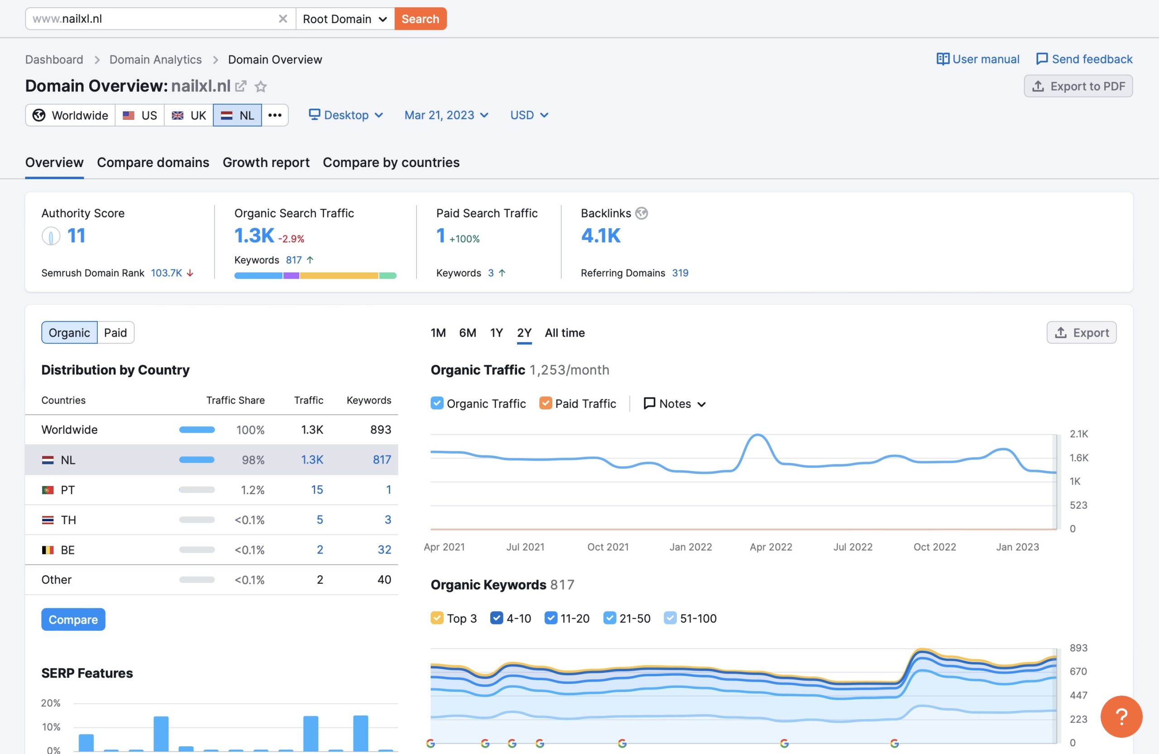Screen dimensions: 1159x754
Task: Open the orange help question mark button
Action: click(x=1121, y=716)
